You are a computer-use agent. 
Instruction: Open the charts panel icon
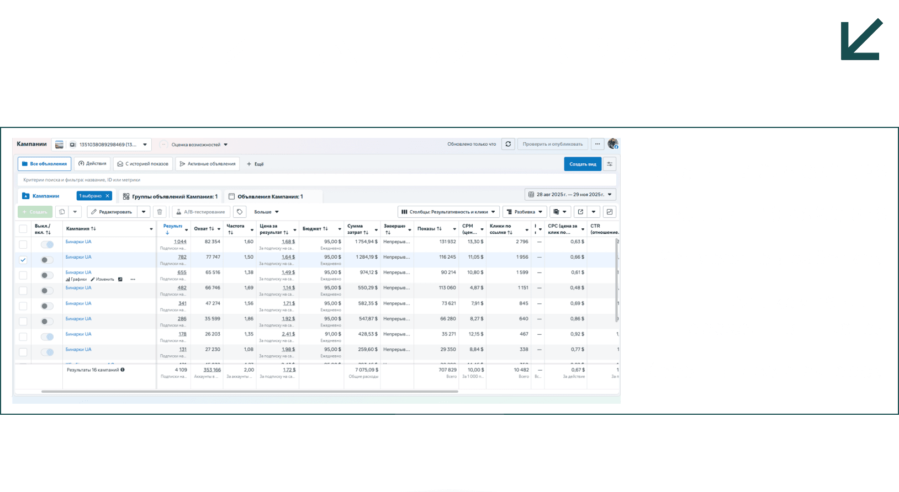[x=610, y=212]
